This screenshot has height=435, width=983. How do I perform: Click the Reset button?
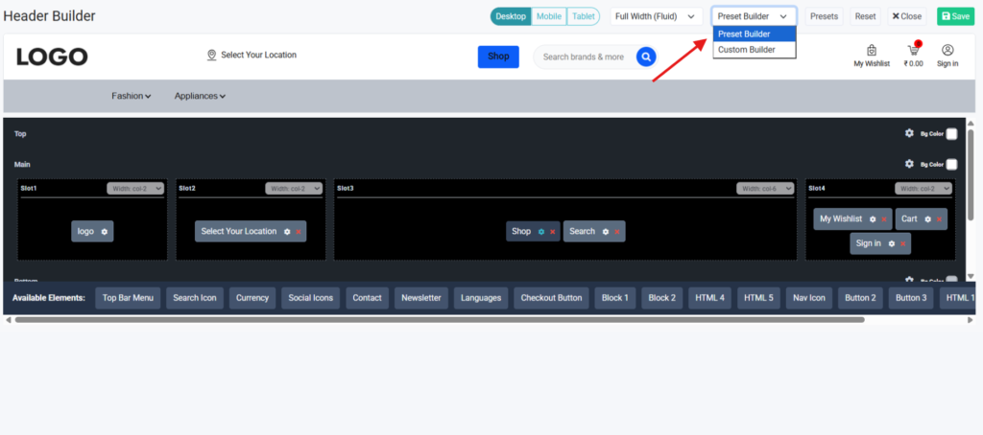pyautogui.click(x=865, y=16)
